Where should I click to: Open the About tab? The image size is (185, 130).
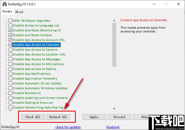19,12
